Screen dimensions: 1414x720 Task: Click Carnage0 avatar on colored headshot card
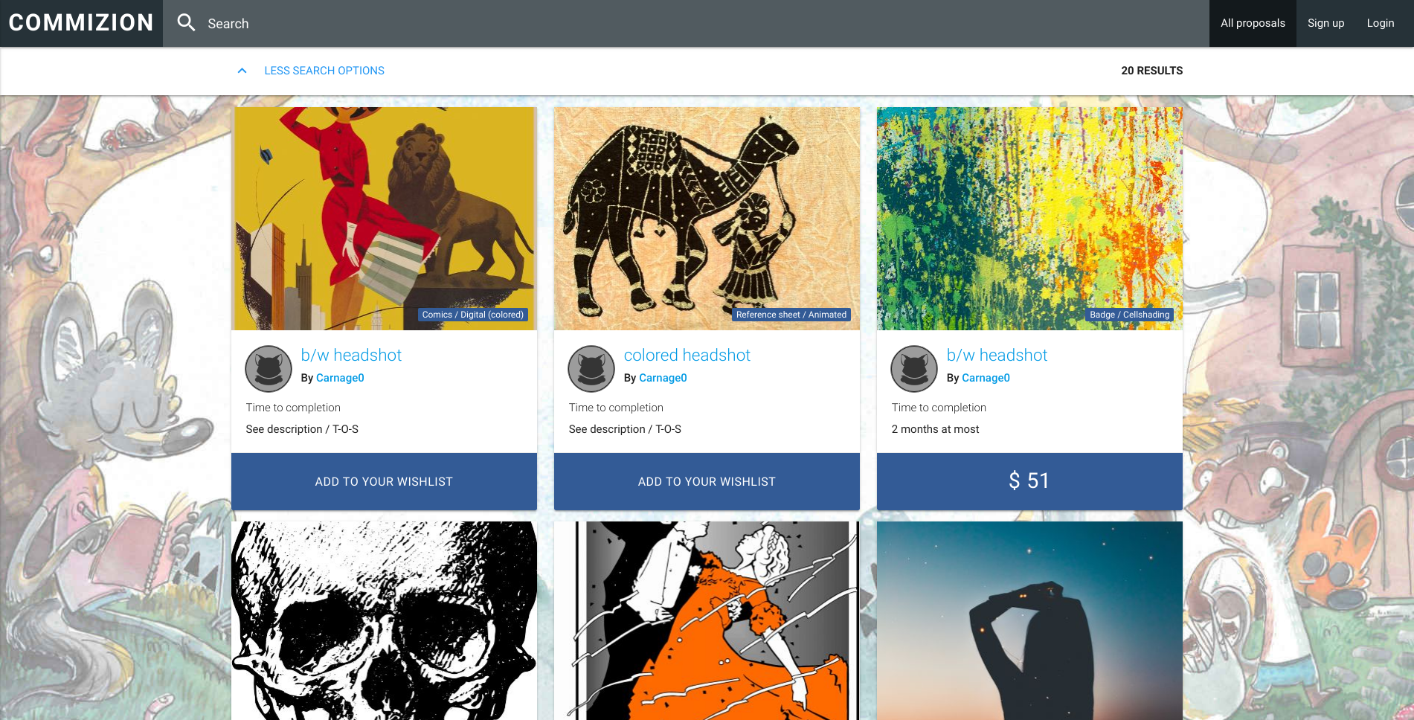pyautogui.click(x=591, y=369)
